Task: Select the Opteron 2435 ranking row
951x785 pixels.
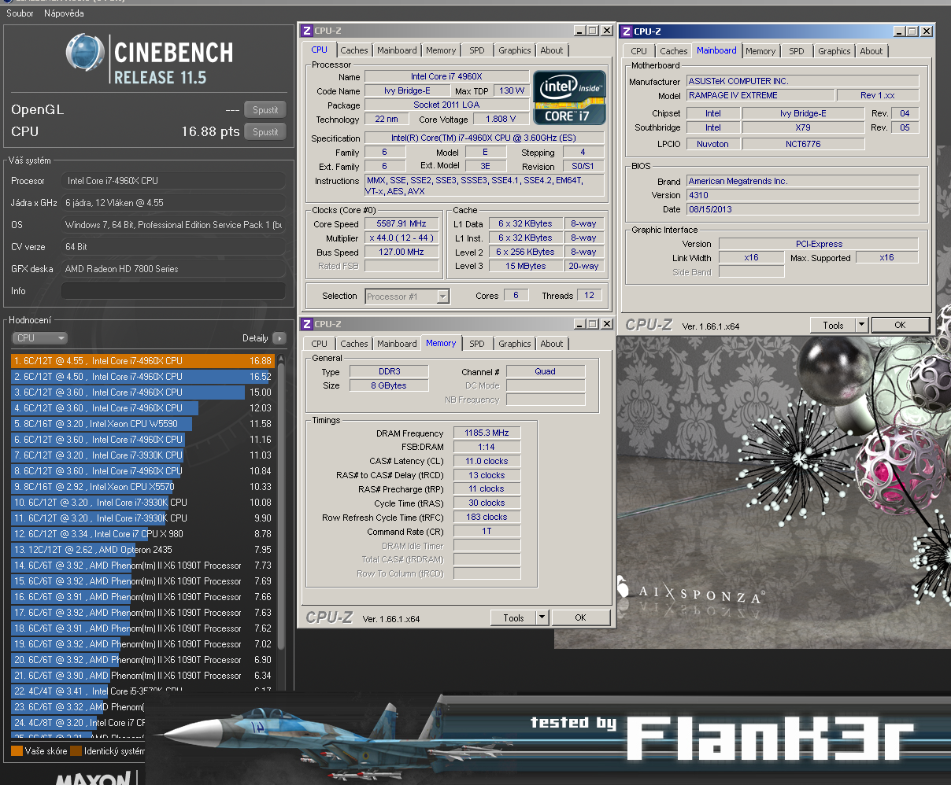Action: [x=142, y=550]
